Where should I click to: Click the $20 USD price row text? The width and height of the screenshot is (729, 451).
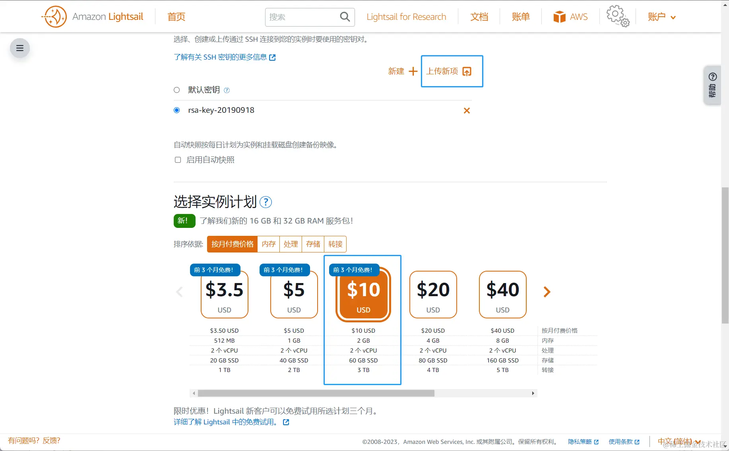point(433,331)
